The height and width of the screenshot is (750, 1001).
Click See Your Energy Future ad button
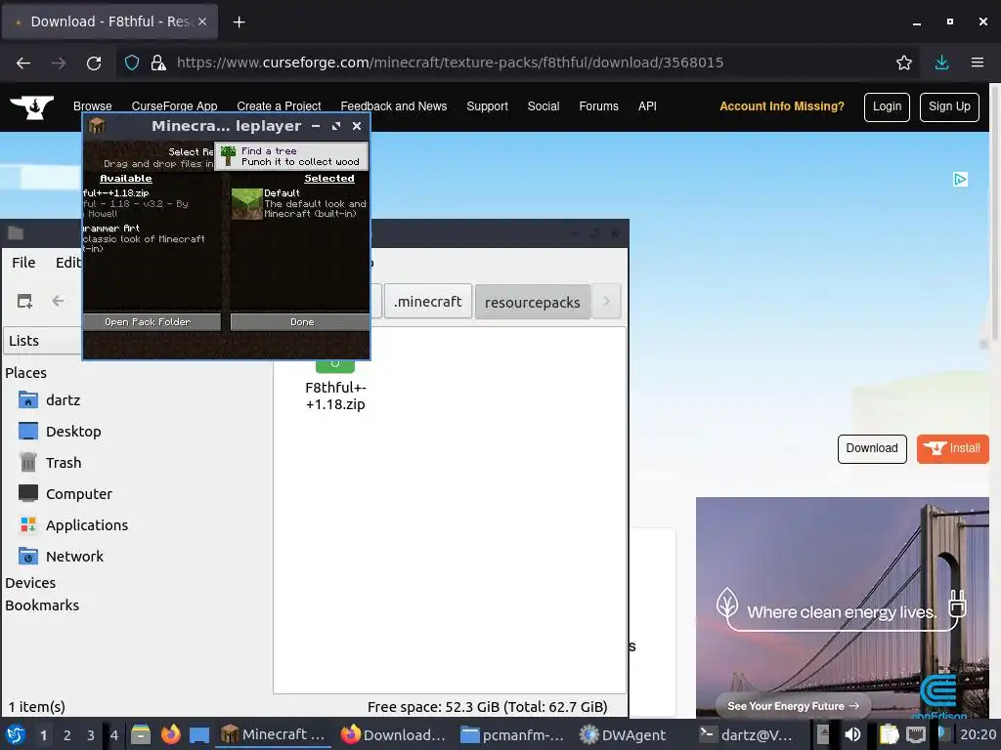793,706
